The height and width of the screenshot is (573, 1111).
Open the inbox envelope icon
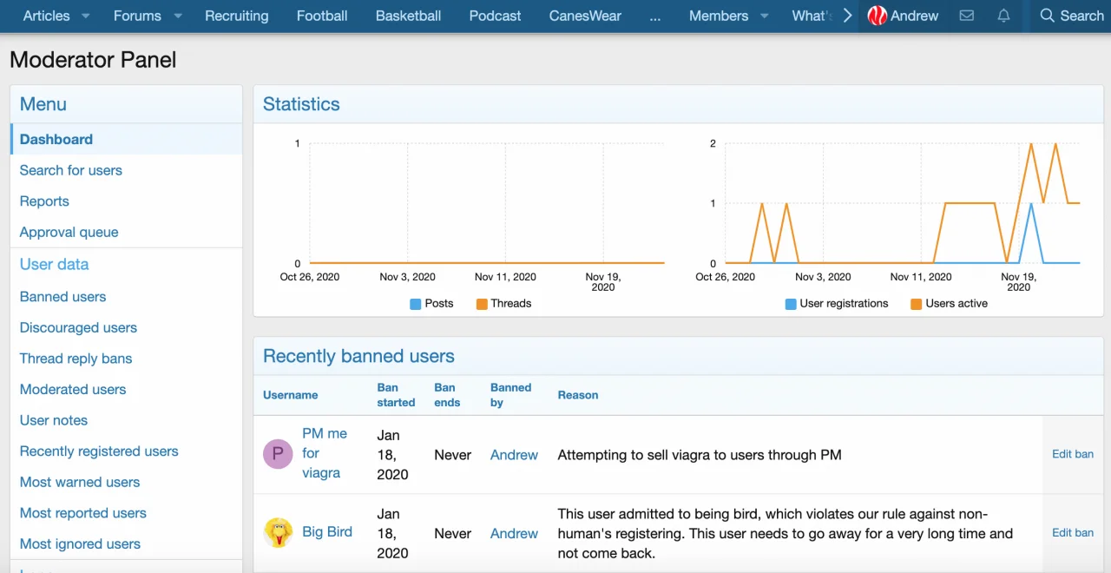click(966, 16)
